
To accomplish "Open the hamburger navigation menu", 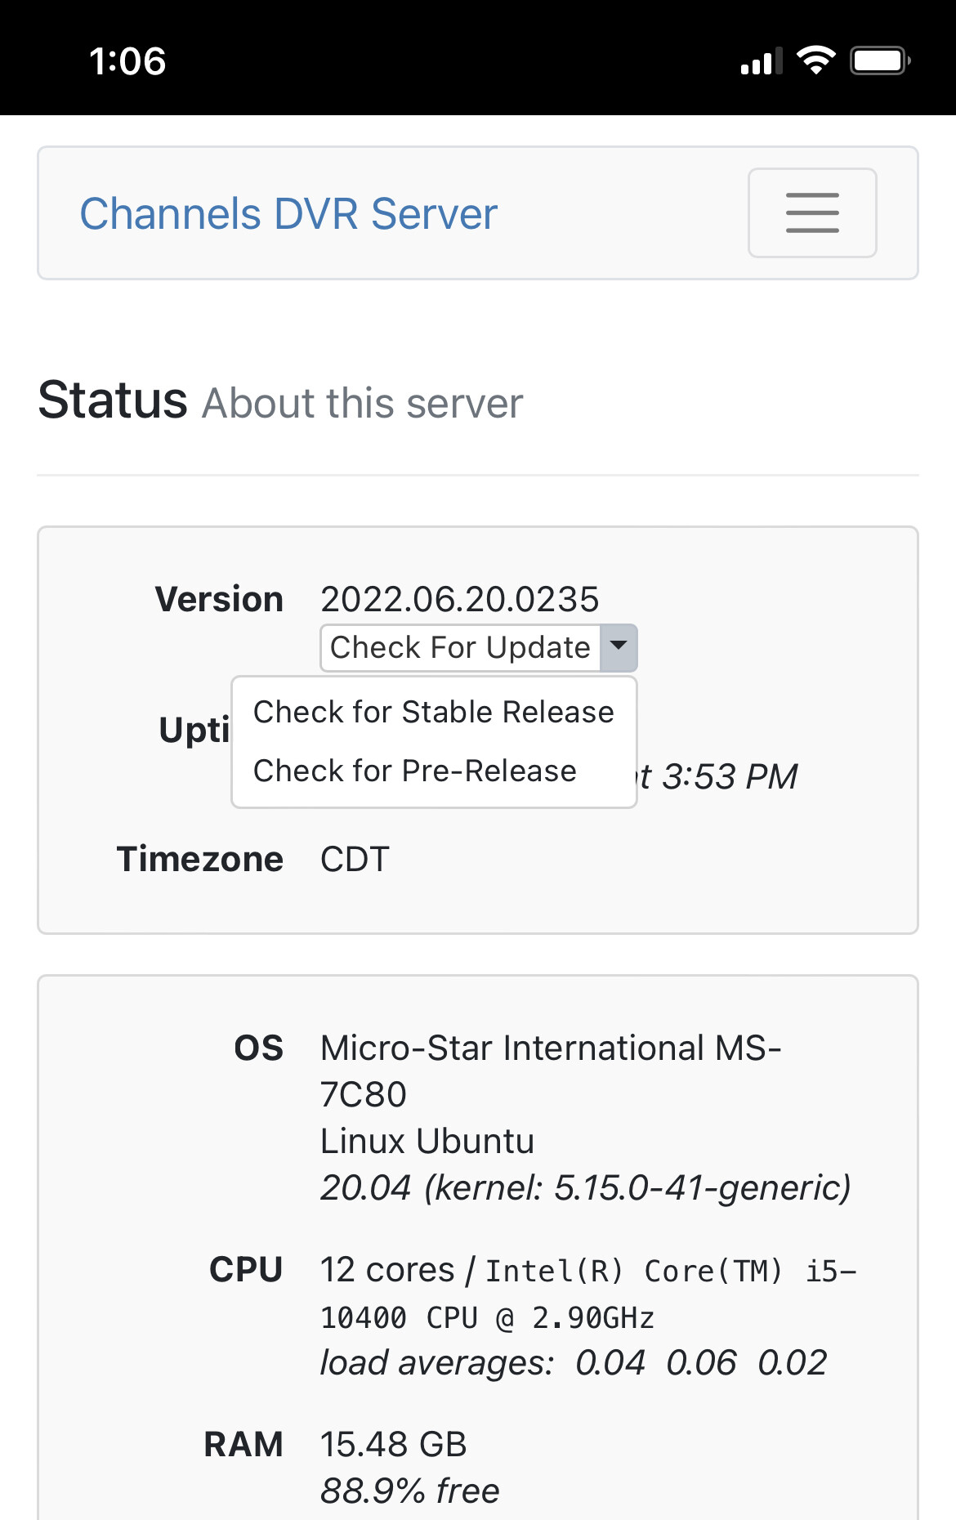I will 812,213.
